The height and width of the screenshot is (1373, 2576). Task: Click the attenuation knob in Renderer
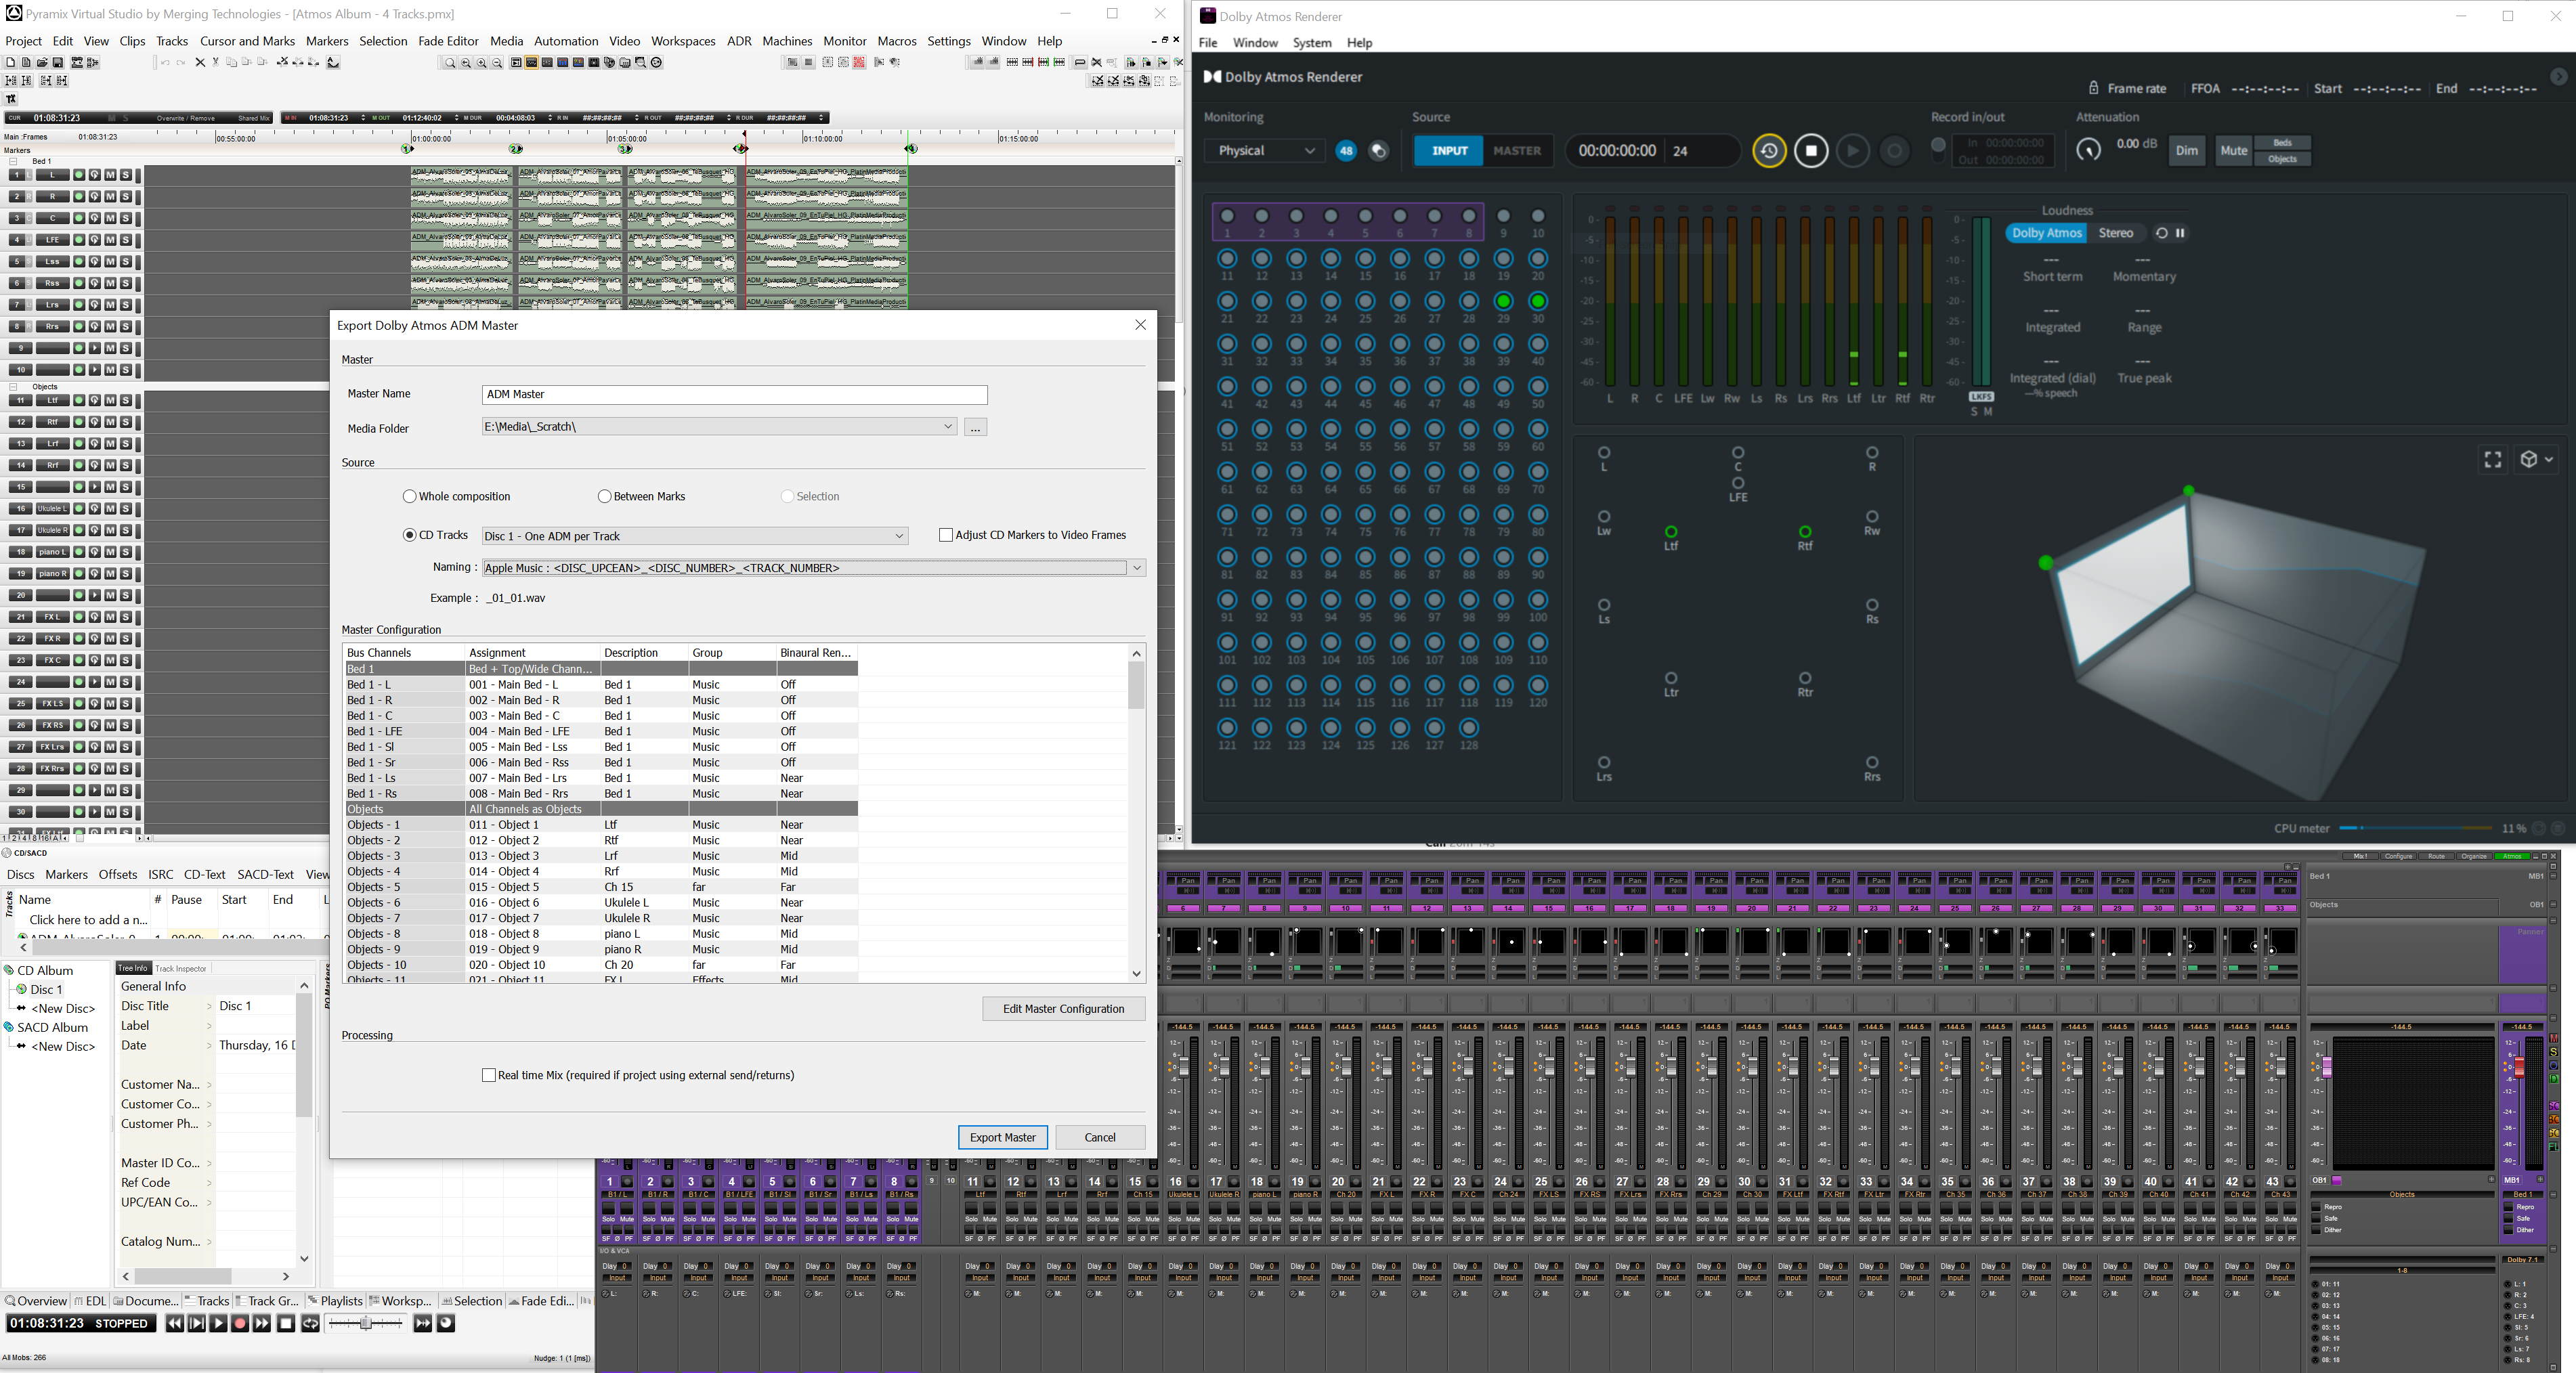point(2088,150)
